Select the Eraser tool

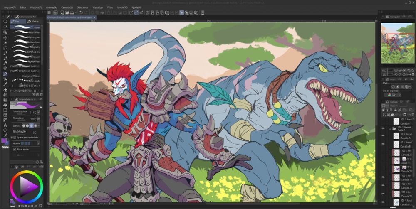5,89
